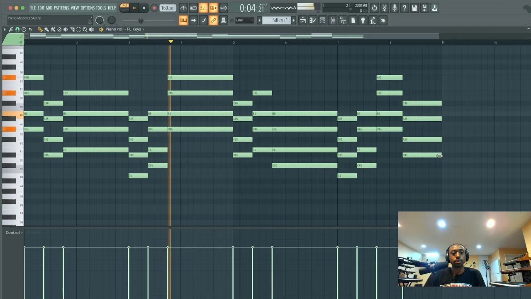The image size is (531, 299).
Task: Click the Playback scrub speaker tool
Action: [x=91, y=29]
